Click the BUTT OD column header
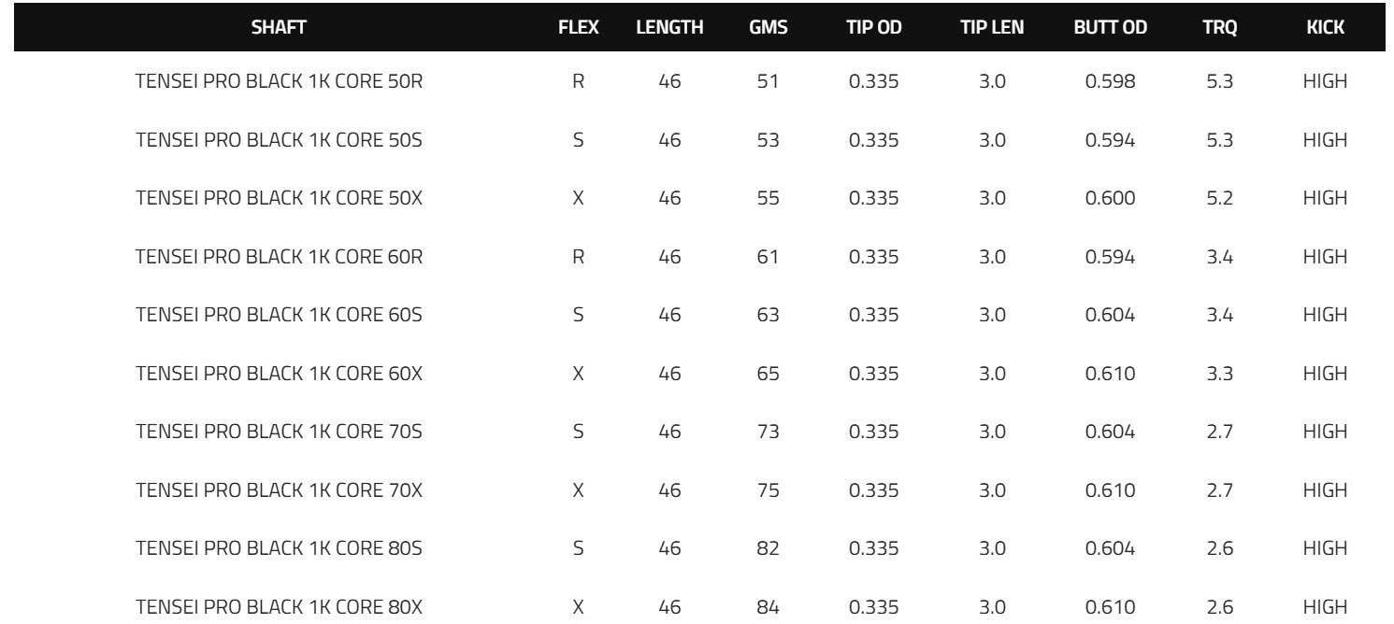The height and width of the screenshot is (624, 1394). click(1110, 28)
